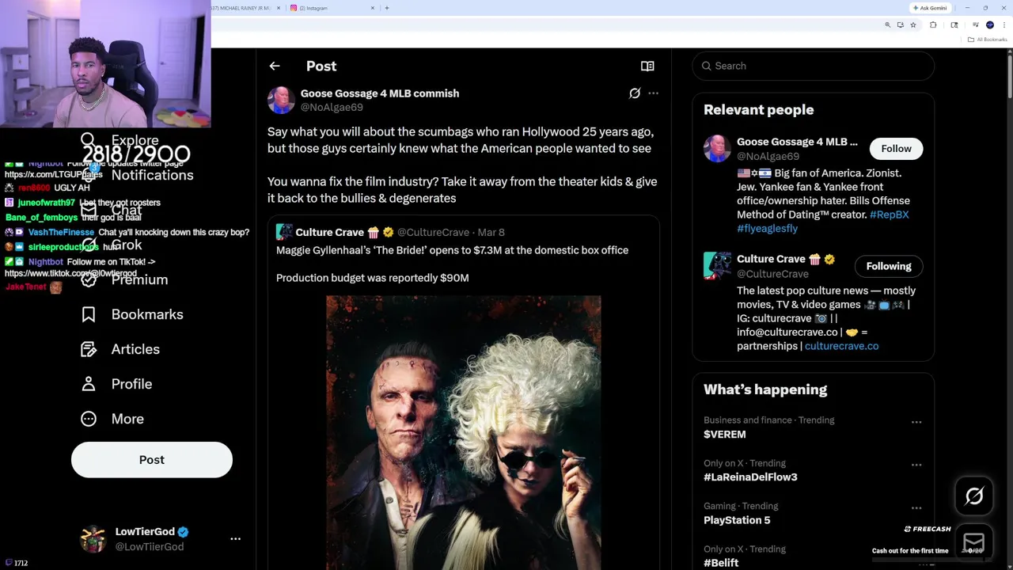
Task: Open more options for #LaReinaDelFlow3 trend
Action: click(916, 465)
